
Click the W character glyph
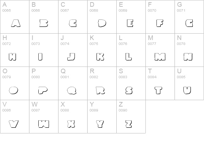pyautogui.click(x=44, y=124)
